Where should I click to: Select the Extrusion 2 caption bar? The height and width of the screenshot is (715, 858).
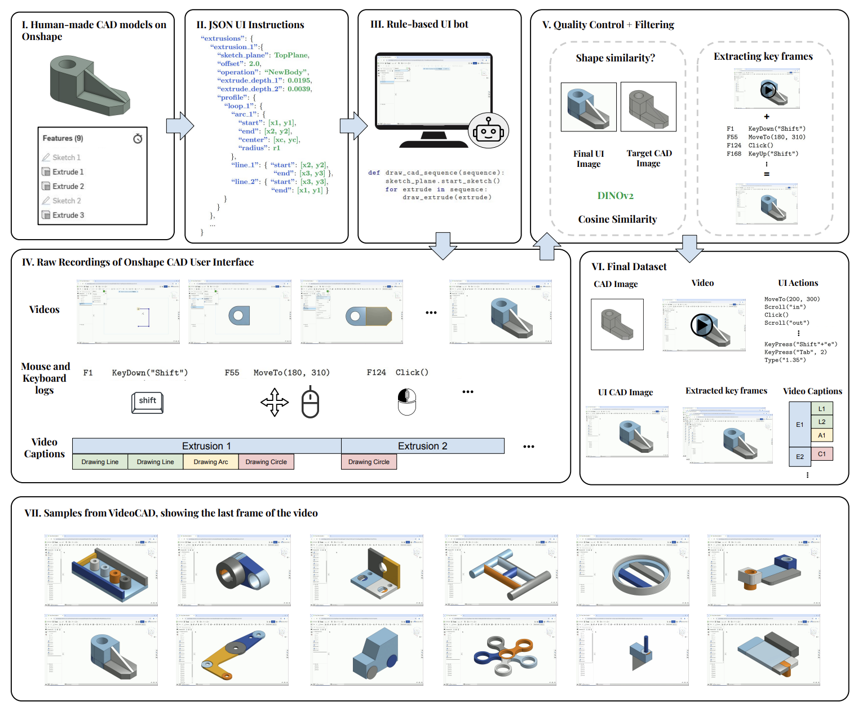point(422,446)
